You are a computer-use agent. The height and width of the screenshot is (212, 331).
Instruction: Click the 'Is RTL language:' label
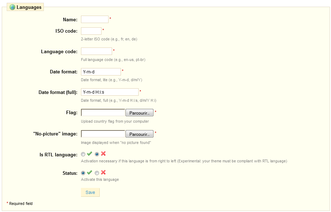pos(58,155)
